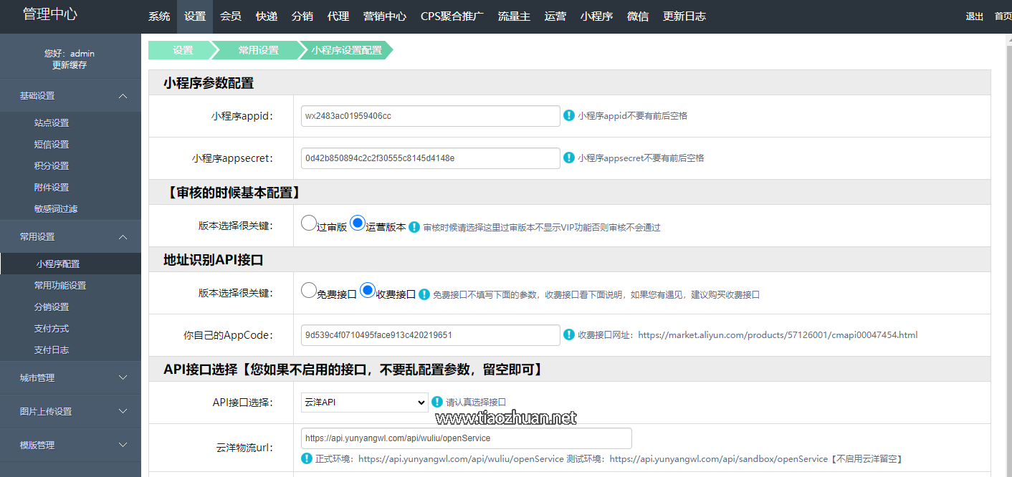Screen dimensions: 1012x477
Task: Click info icon beside AppCode field
Action: point(569,334)
